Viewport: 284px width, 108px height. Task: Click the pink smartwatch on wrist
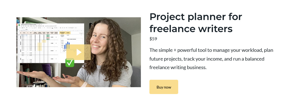tap(84, 84)
